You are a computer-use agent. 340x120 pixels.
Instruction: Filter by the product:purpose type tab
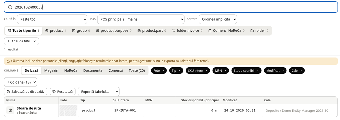[113, 30]
